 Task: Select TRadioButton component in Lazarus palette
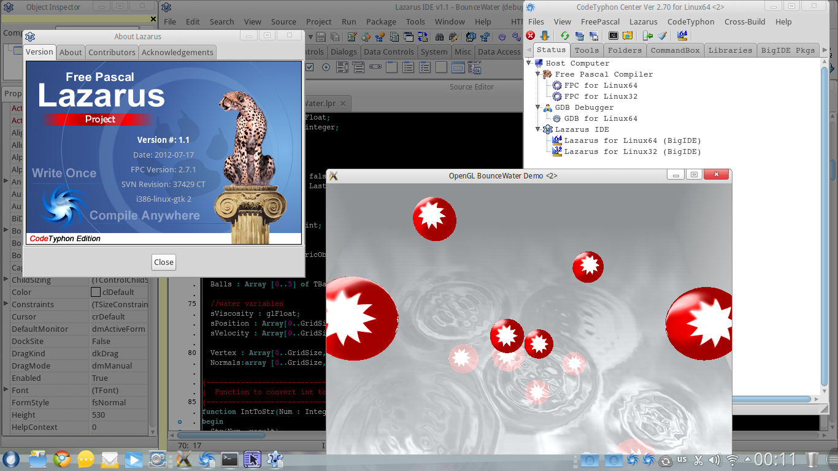(x=326, y=67)
